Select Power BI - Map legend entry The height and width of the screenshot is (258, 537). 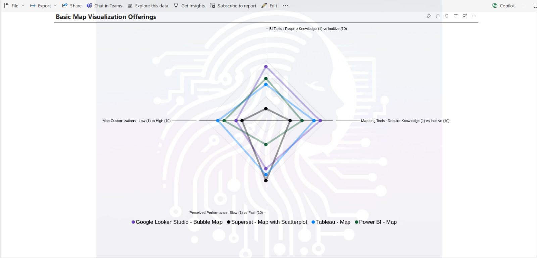[x=376, y=222]
